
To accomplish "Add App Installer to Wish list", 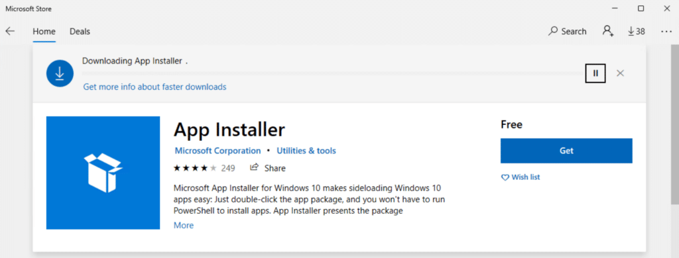I will click(521, 177).
